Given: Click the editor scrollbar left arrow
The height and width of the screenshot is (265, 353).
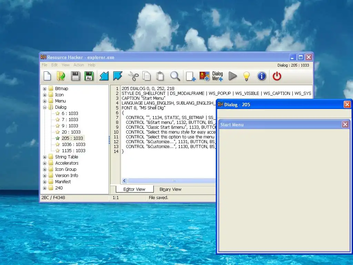Looking at the screenshot, I should point(124,180).
